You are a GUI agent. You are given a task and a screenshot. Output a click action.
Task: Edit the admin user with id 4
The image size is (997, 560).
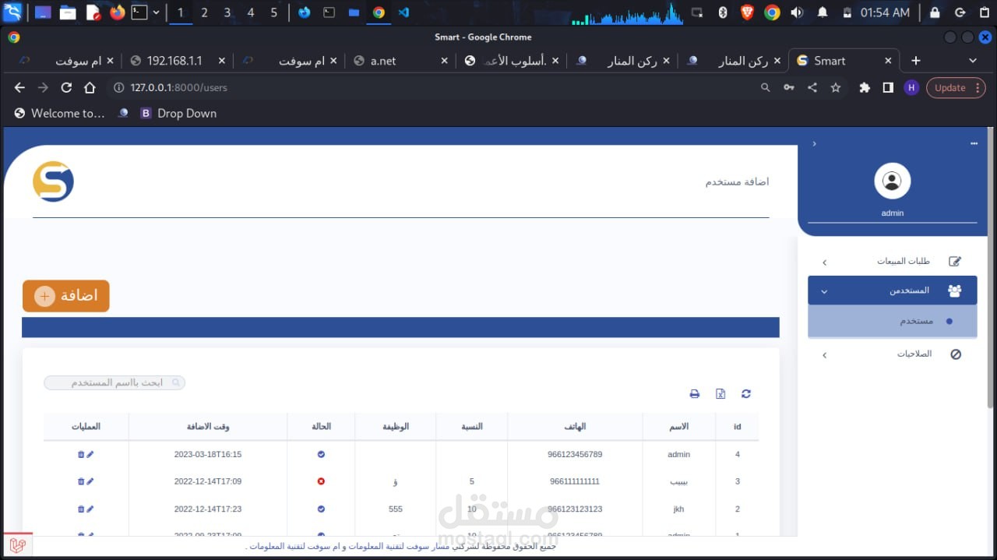[90, 454]
